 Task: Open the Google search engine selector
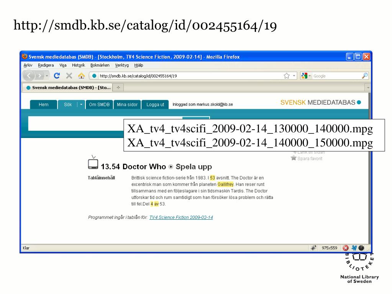[306, 76]
